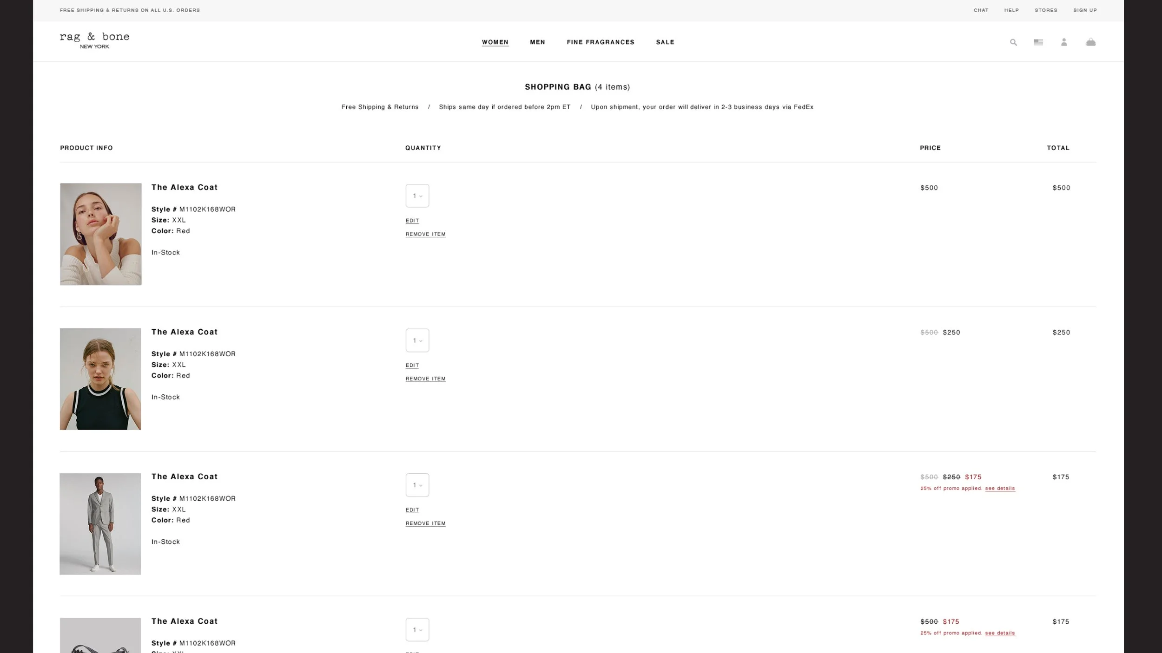The image size is (1162, 653).
Task: Go to the Women menu
Action: tap(495, 42)
